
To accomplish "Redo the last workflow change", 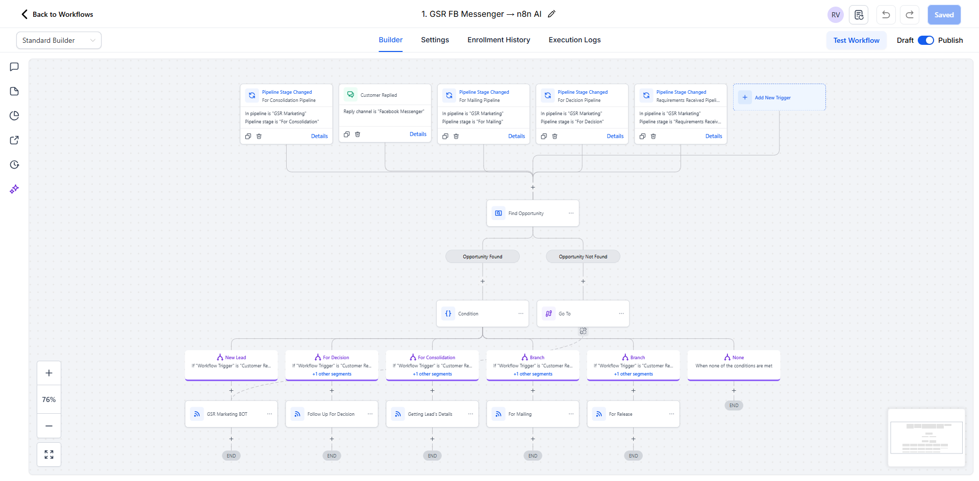I will (910, 15).
